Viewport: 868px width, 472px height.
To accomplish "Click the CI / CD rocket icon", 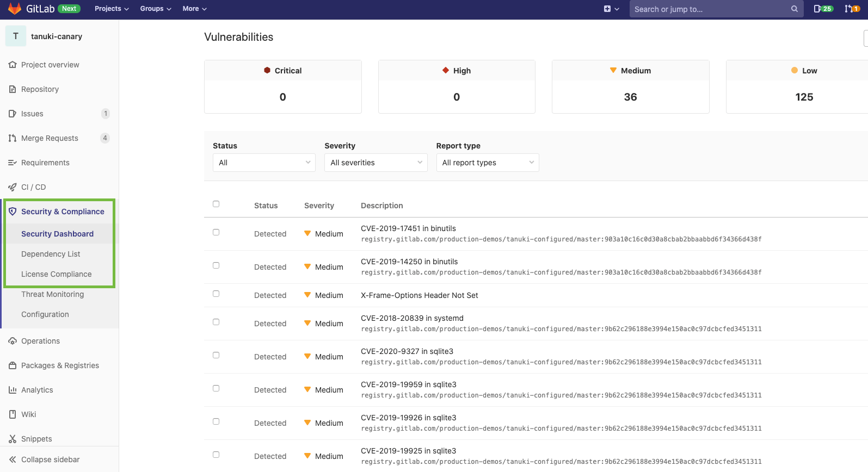I will [x=13, y=187].
